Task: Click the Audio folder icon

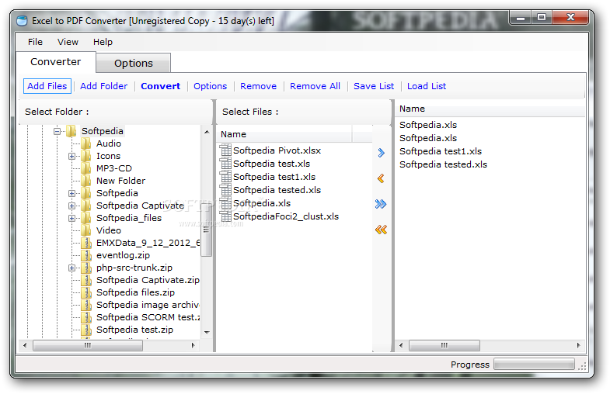Action: [x=86, y=143]
